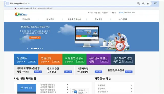Open 법령지침정보 in 자주찾는 메뉴

[103, 92]
